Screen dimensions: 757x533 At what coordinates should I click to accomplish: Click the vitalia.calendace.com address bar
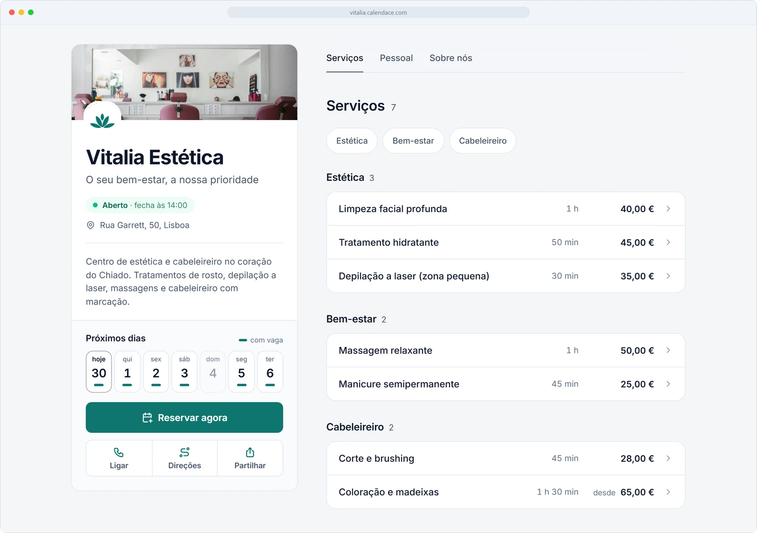point(378,12)
